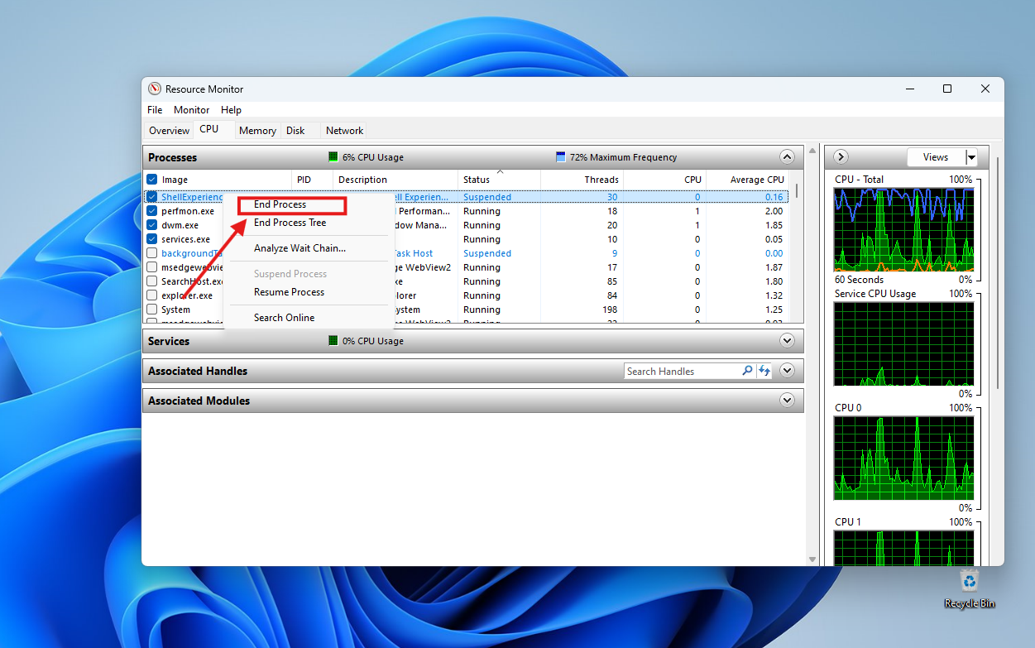Click the 72% Maximum Frequency indicator

tap(616, 157)
